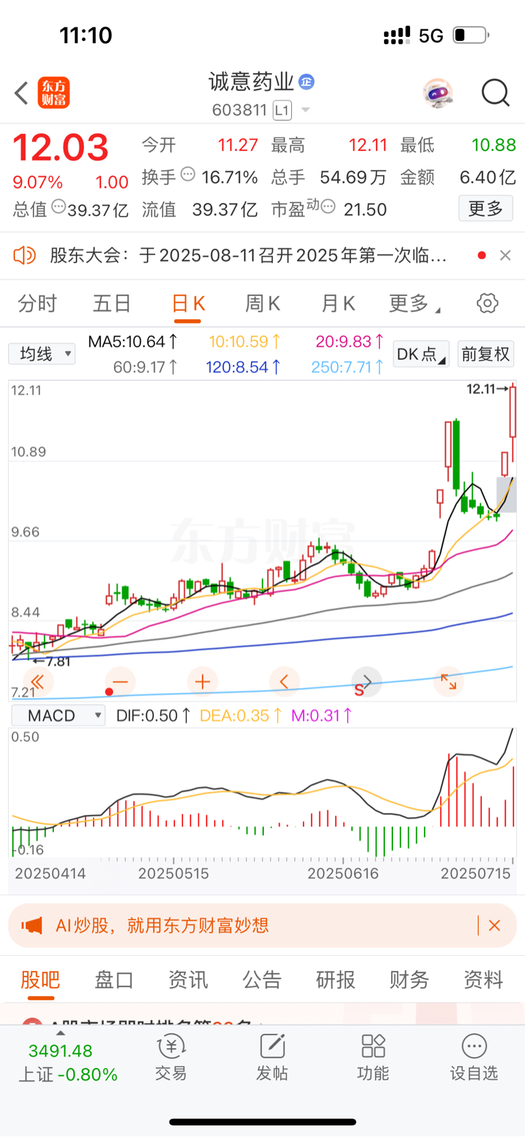Tap the MA5:10.64 value
Image resolution: width=525 pixels, height=1137 pixels.
[133, 341]
